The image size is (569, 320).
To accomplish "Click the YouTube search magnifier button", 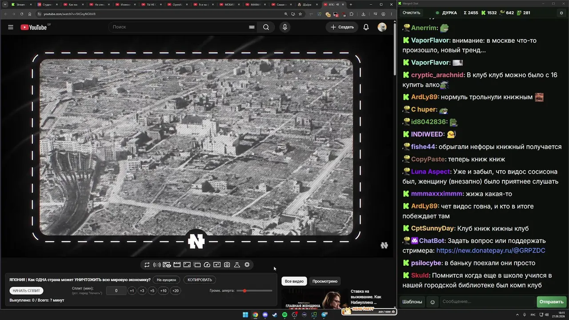I will tap(266, 27).
